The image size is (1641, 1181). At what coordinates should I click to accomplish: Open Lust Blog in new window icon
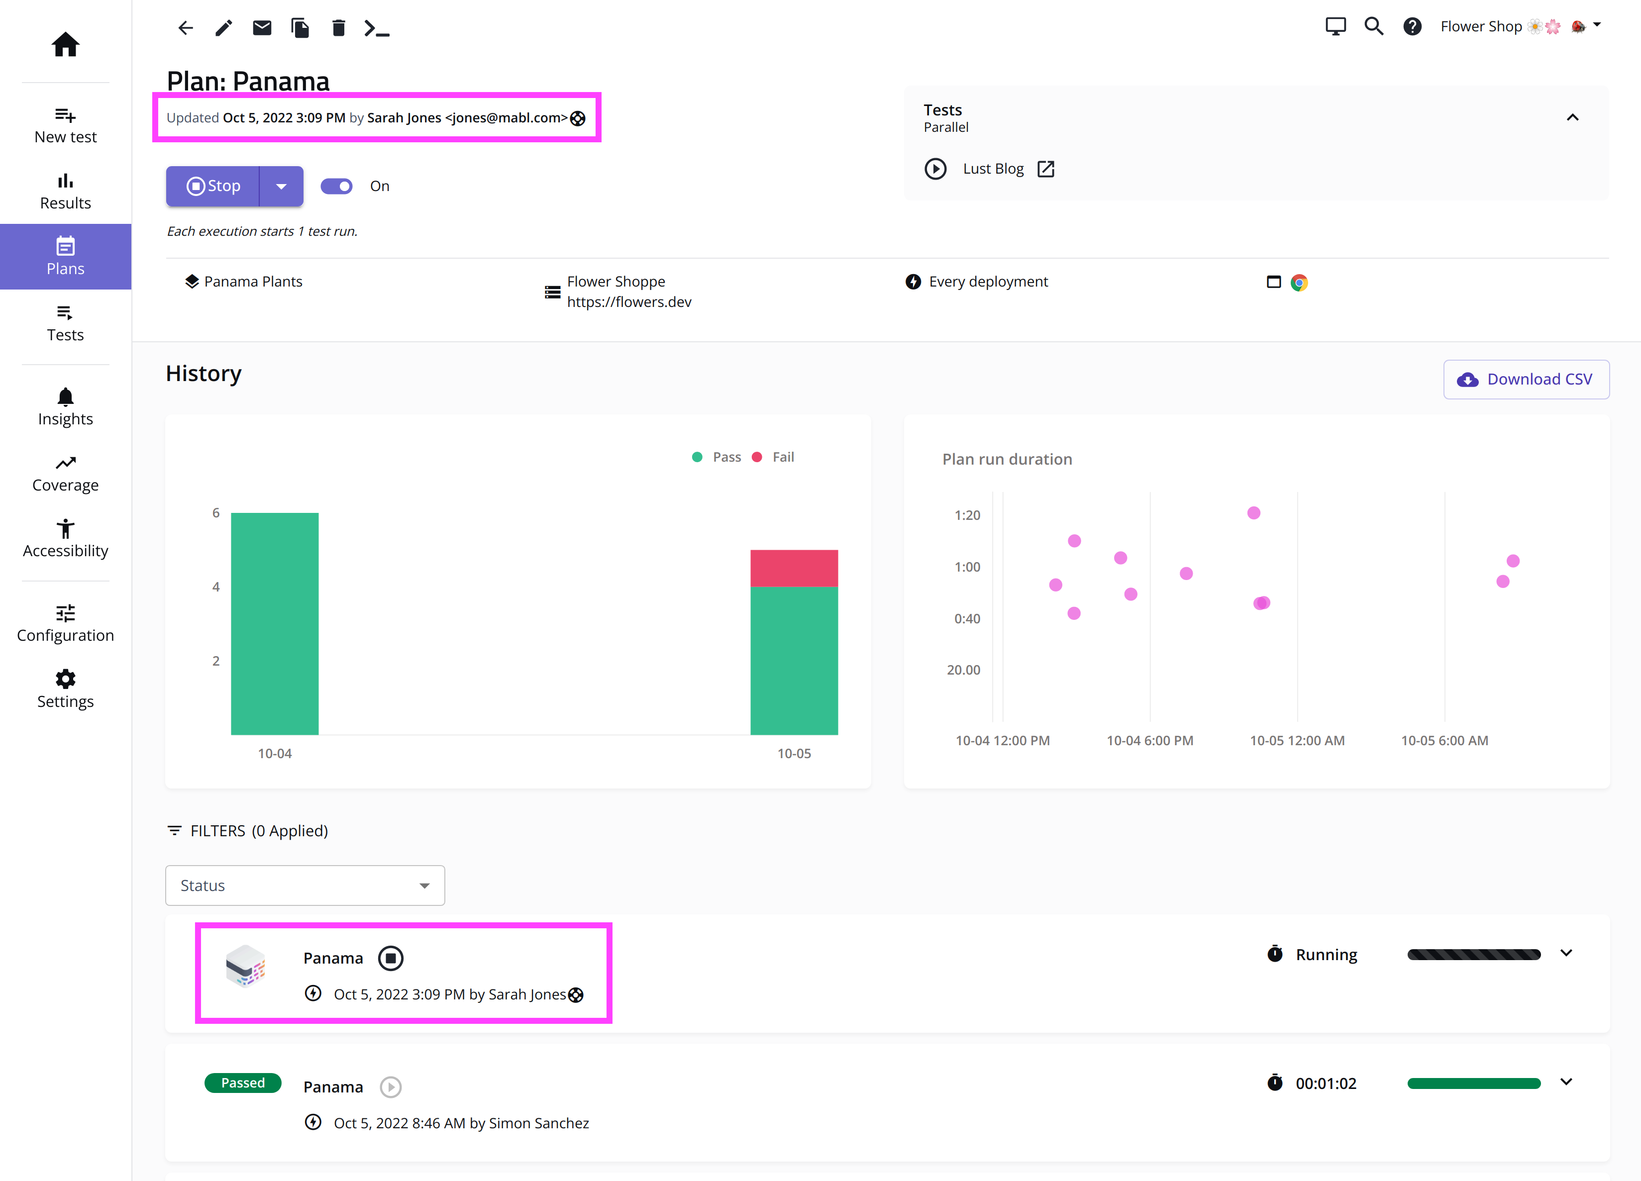point(1045,169)
